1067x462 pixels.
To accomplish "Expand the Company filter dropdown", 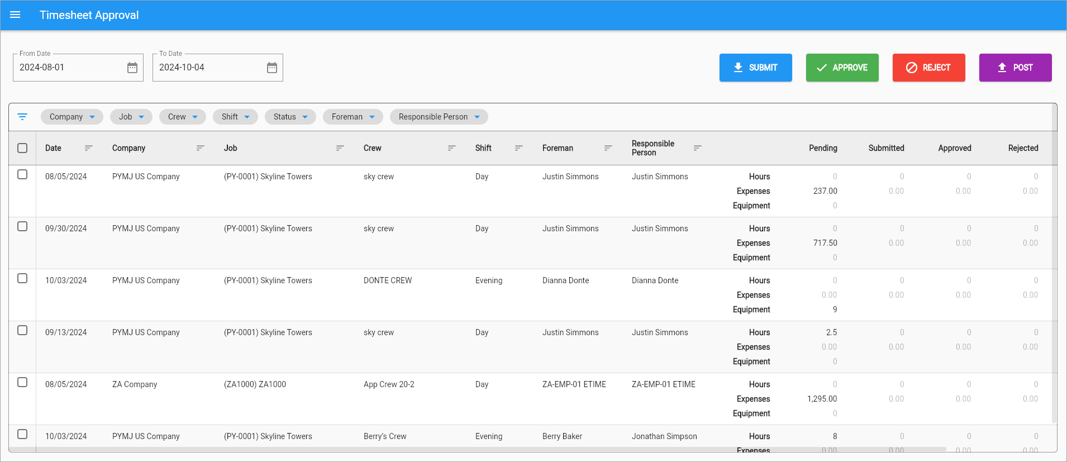I will click(72, 117).
